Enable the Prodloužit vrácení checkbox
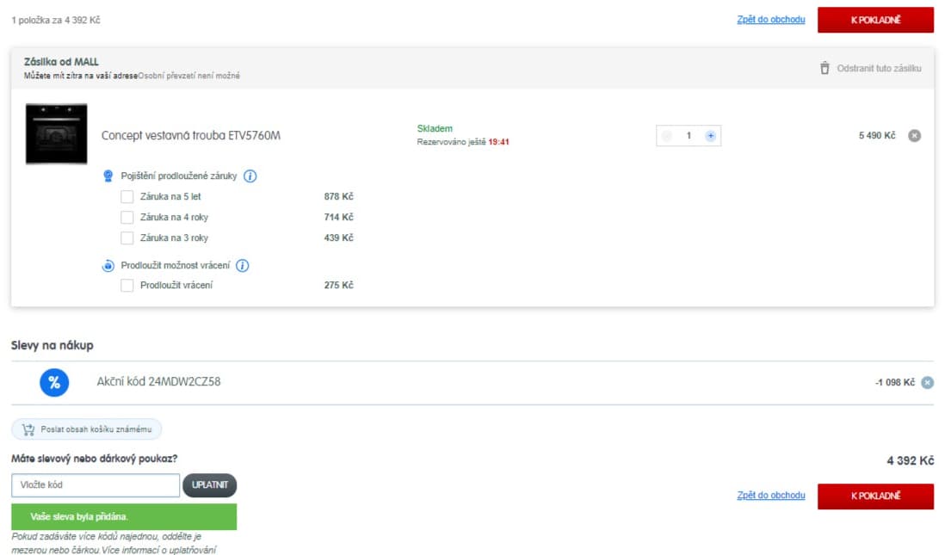The height and width of the screenshot is (555, 945). click(x=127, y=285)
